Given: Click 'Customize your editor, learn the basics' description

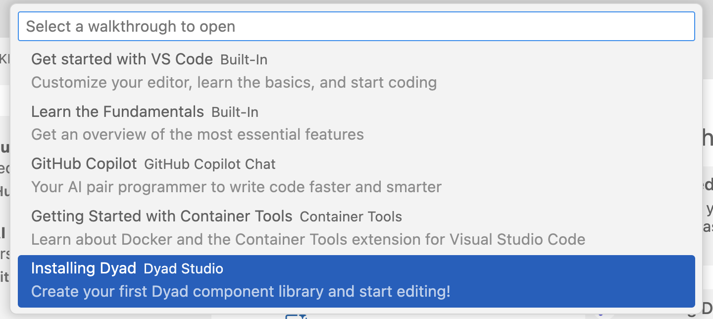Looking at the screenshot, I should (x=234, y=82).
